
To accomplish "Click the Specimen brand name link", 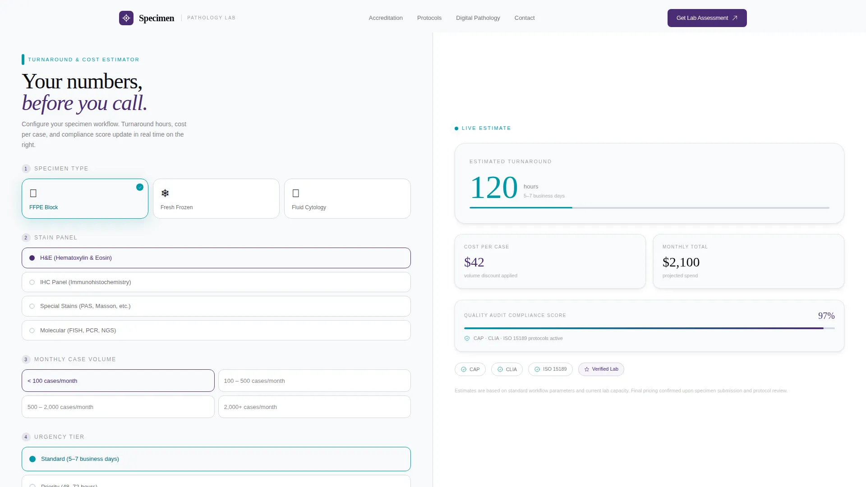I will [x=157, y=18].
